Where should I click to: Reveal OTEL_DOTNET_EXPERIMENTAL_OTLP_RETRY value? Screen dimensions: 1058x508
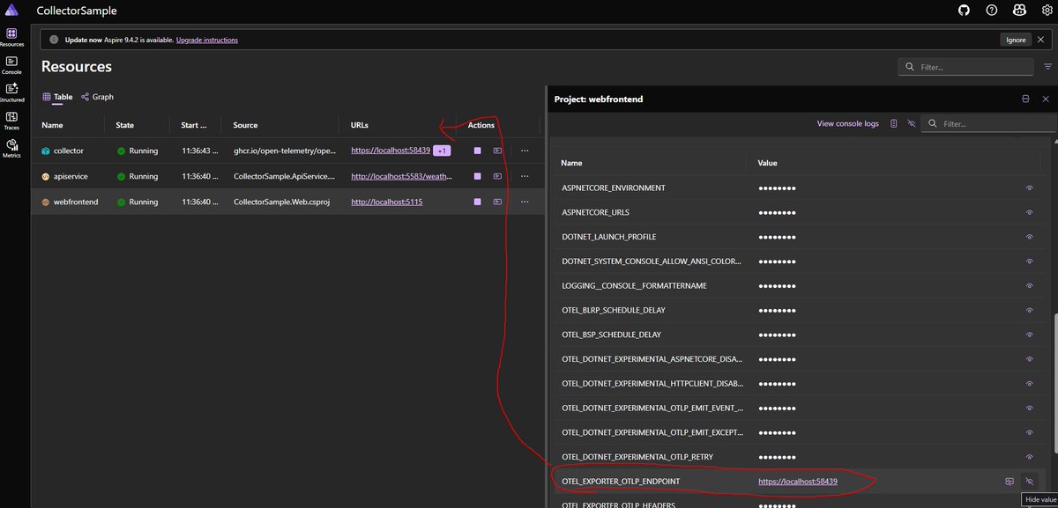[x=1029, y=457]
